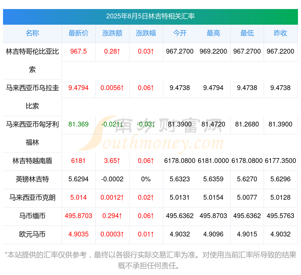301x275 pixels.
Task: Click latest price 4.9035
Action: pos(79,234)
